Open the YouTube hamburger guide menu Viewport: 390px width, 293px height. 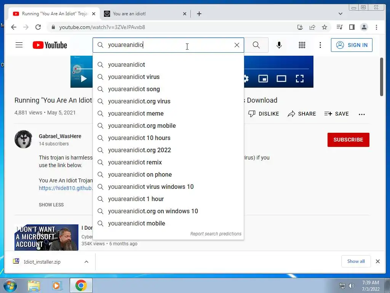click(x=19, y=45)
